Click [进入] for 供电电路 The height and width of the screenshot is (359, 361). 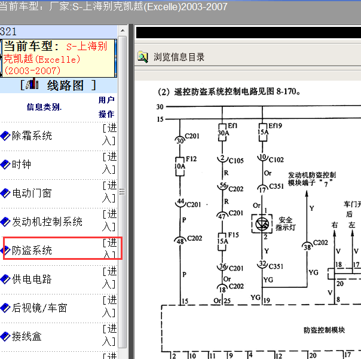click(x=109, y=278)
